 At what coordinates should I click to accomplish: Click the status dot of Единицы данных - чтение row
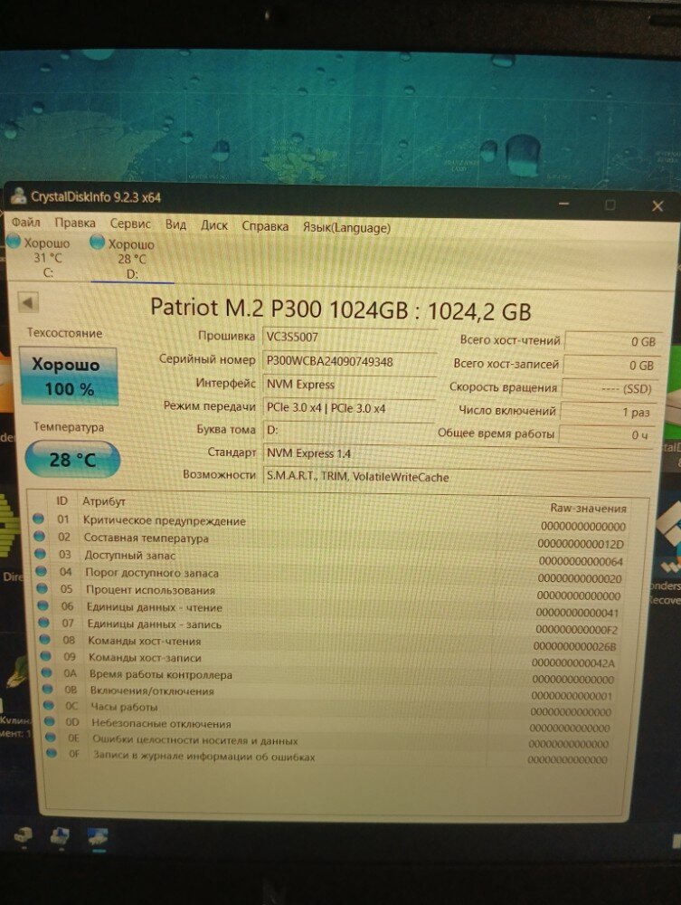(x=43, y=606)
